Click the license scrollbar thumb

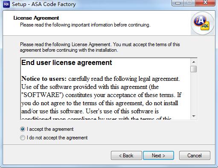[194, 69]
